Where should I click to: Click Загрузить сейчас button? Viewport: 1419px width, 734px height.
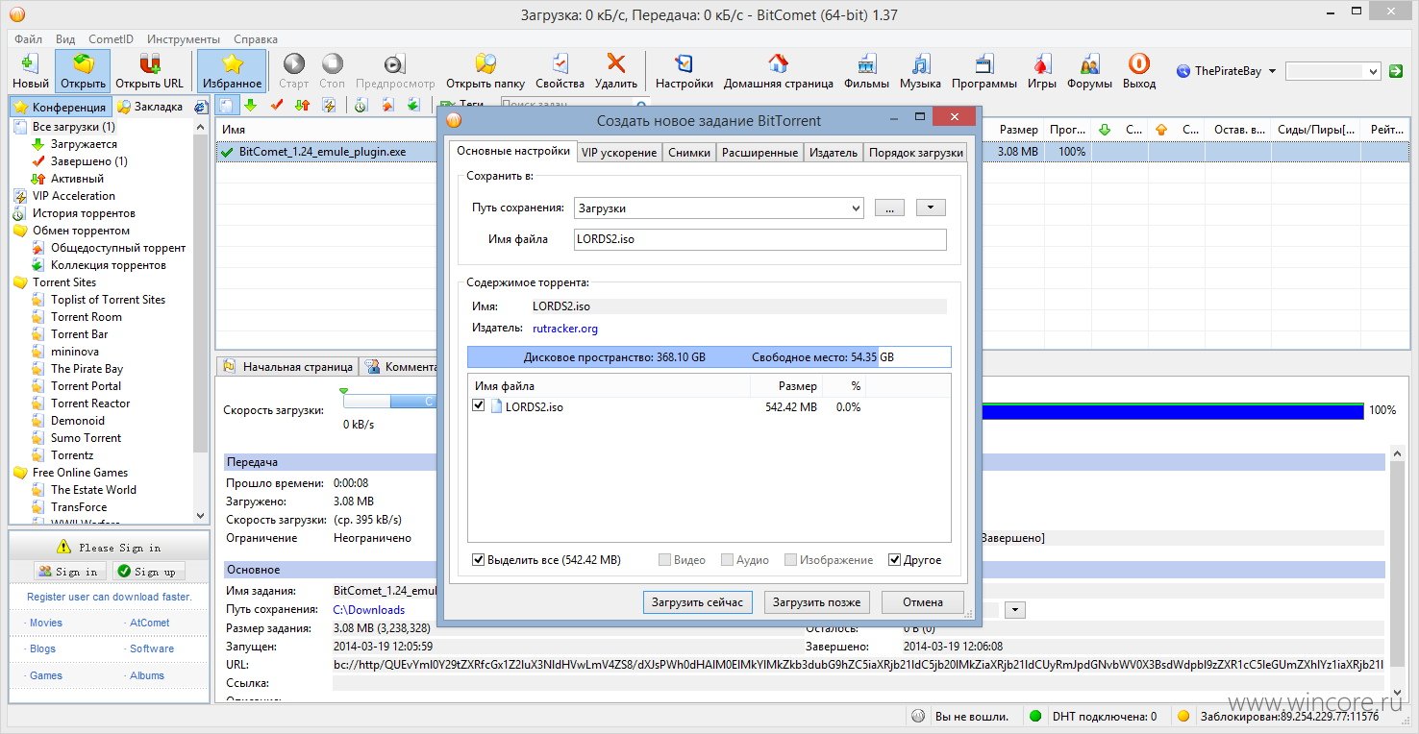click(x=698, y=602)
